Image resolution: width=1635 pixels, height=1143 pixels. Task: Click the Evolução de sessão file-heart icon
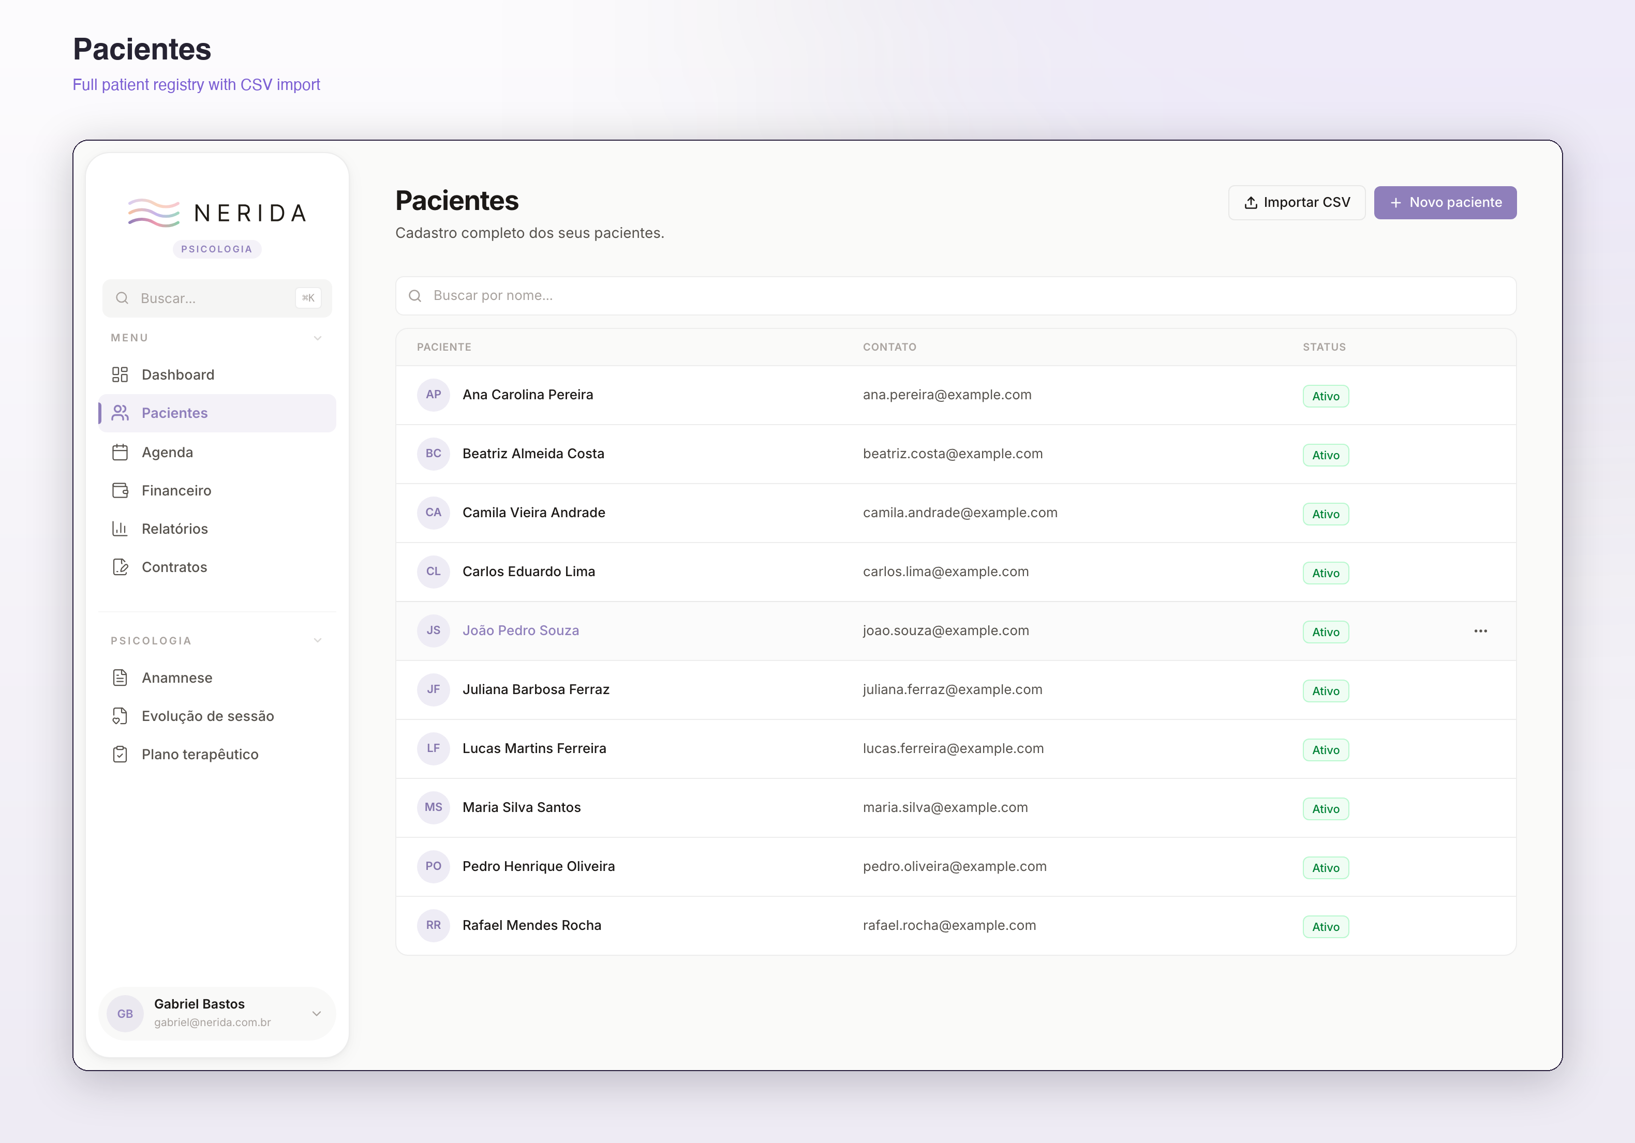(x=120, y=716)
